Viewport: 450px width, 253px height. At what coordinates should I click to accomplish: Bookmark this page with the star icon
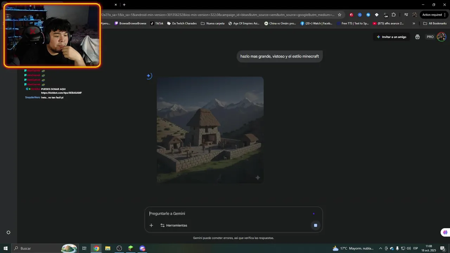(x=340, y=15)
